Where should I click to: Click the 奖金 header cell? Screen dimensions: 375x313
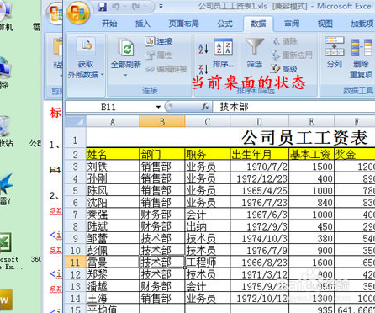click(x=355, y=154)
